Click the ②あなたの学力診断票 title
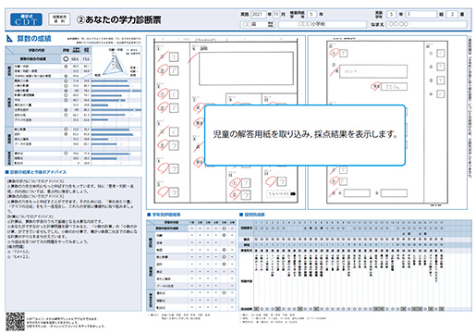Screen dimensions: 476x333 pos(119,19)
